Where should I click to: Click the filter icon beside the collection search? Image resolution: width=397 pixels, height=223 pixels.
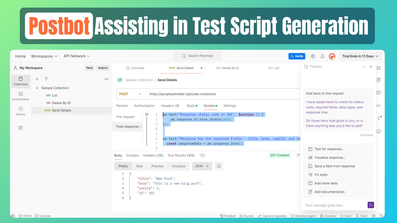tap(46, 79)
